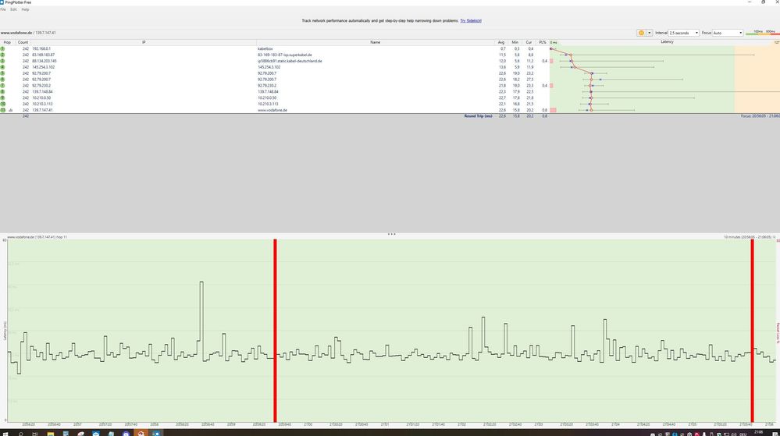Click the hop 4 green badge

(x=2, y=67)
